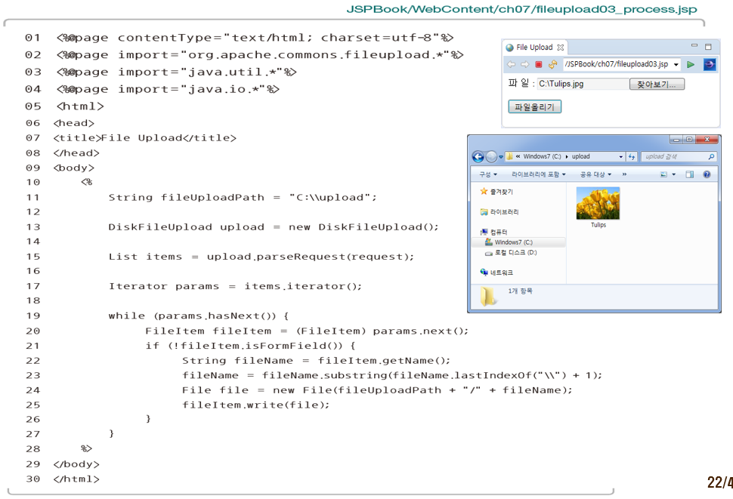This screenshot has height=499, width=733.
Task: Click the Explorer help question-mark icon
Action: click(x=707, y=174)
